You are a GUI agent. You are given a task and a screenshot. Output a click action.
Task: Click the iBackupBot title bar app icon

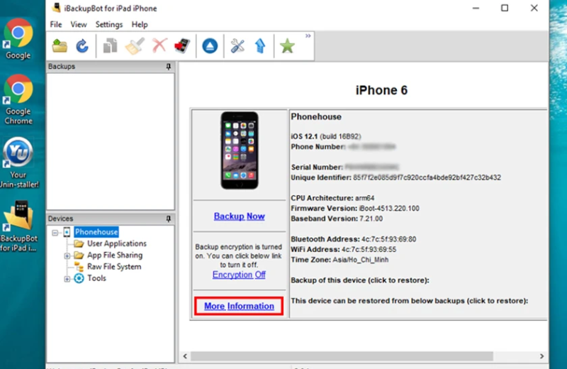(56, 8)
